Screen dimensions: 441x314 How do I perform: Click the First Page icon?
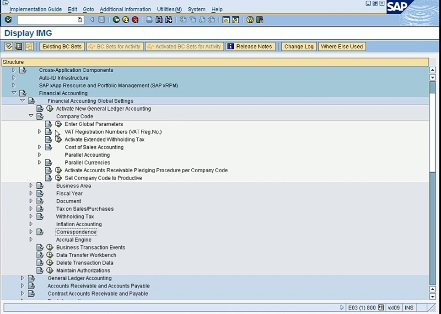(183, 20)
